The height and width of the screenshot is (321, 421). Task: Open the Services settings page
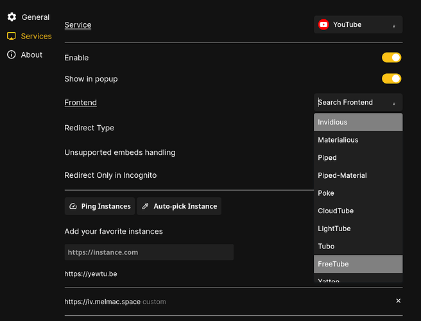pos(30,36)
